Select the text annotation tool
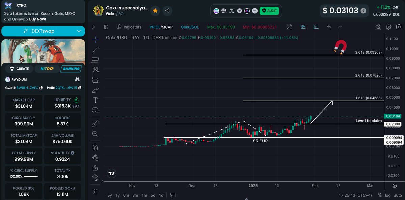The image size is (405, 200). (x=95, y=100)
